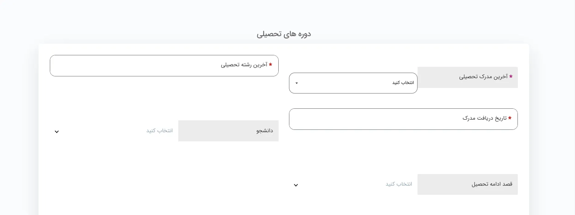The image size is (575, 215).
Task: Click انتخاب کنید placeholder in دانشجو field
Action: click(x=159, y=131)
